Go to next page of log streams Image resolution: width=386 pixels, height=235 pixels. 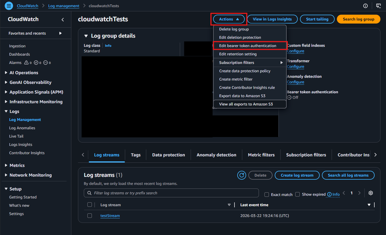coord(359,193)
